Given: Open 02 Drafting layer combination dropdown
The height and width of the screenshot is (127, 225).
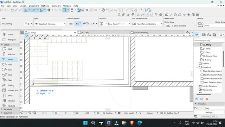Looking at the screenshot, I should [x=115, y=113].
